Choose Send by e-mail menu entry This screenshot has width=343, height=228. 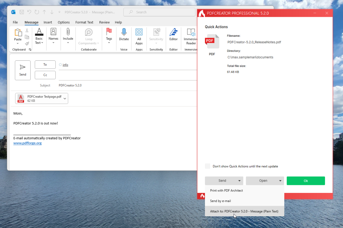245,201
